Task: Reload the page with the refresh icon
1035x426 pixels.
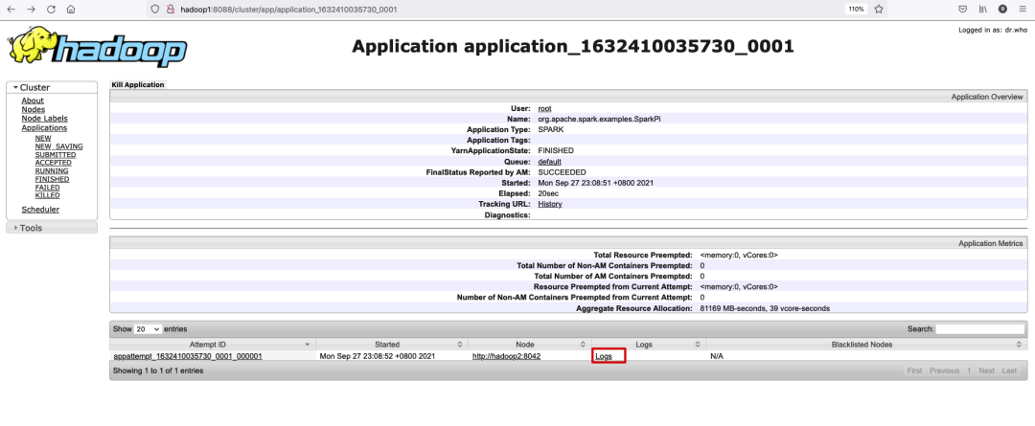Action: 51,10
